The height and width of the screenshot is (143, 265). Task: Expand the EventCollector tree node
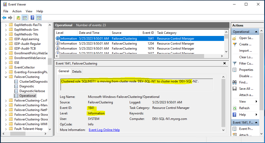6,67
